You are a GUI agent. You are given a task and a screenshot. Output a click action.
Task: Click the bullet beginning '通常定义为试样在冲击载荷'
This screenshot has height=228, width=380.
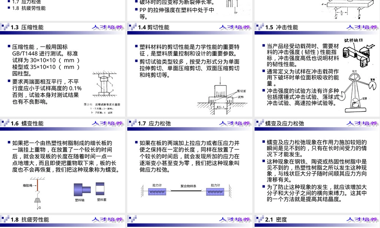coord(303,78)
